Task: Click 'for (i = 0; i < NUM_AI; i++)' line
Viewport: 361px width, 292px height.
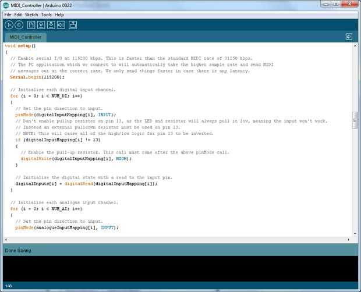Action: tap(46, 209)
